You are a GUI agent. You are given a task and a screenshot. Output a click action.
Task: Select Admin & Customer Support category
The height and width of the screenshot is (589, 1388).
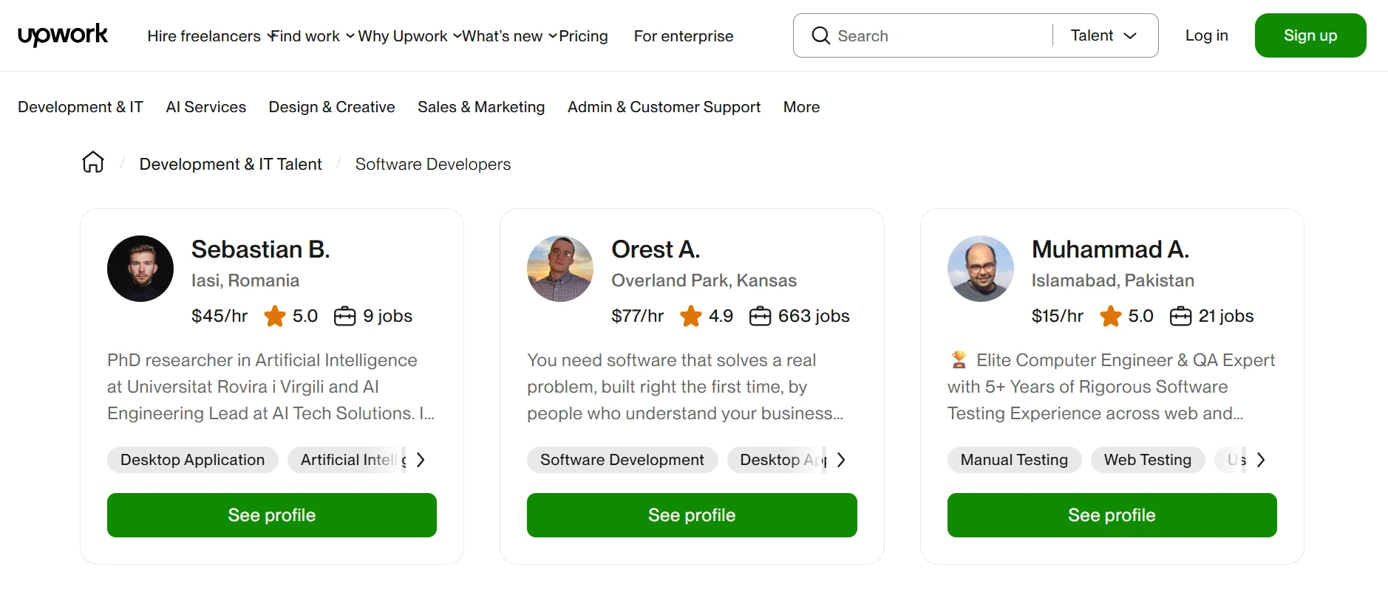pos(664,107)
